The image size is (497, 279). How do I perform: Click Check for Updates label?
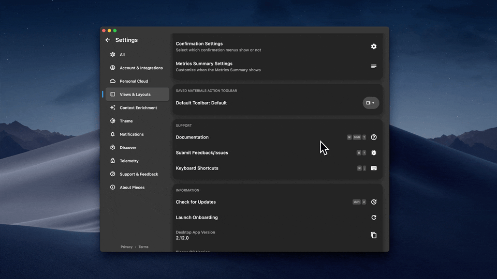point(196,202)
